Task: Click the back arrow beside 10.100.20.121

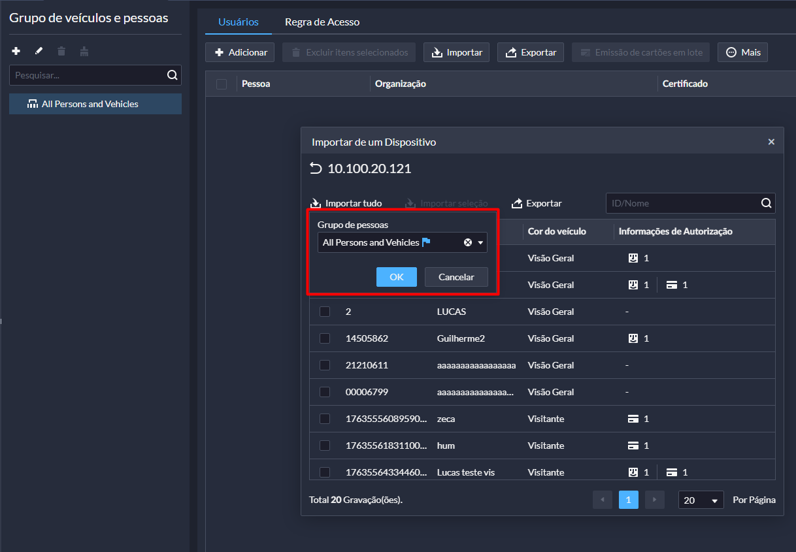Action: [316, 169]
